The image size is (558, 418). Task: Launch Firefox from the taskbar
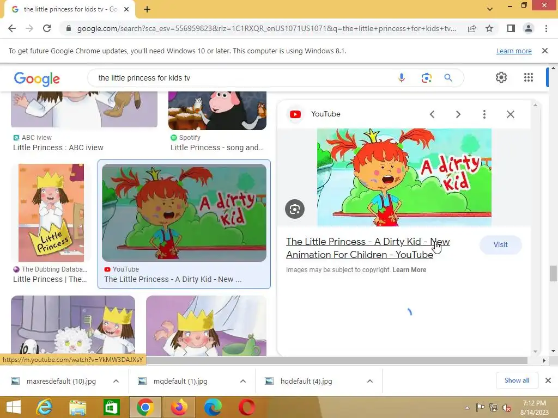click(179, 407)
